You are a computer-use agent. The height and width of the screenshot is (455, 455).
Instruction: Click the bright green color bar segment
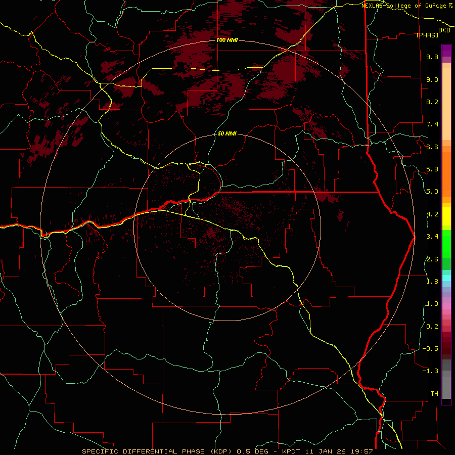point(446,244)
